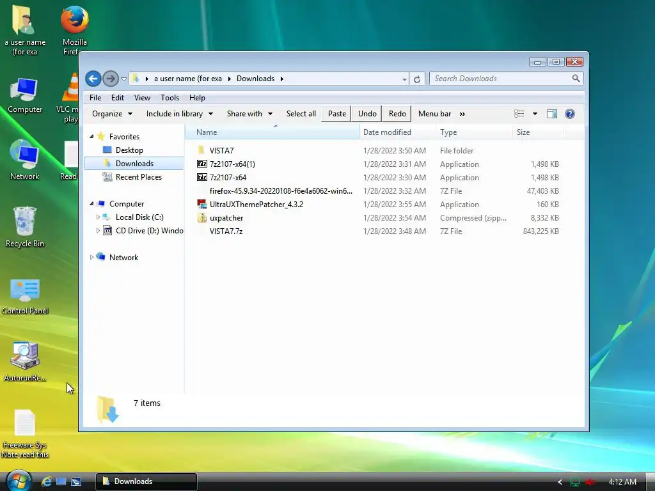Select the firefox-45.9.34 7Z file name
Viewport: 655px width, 491px height.
(281, 191)
